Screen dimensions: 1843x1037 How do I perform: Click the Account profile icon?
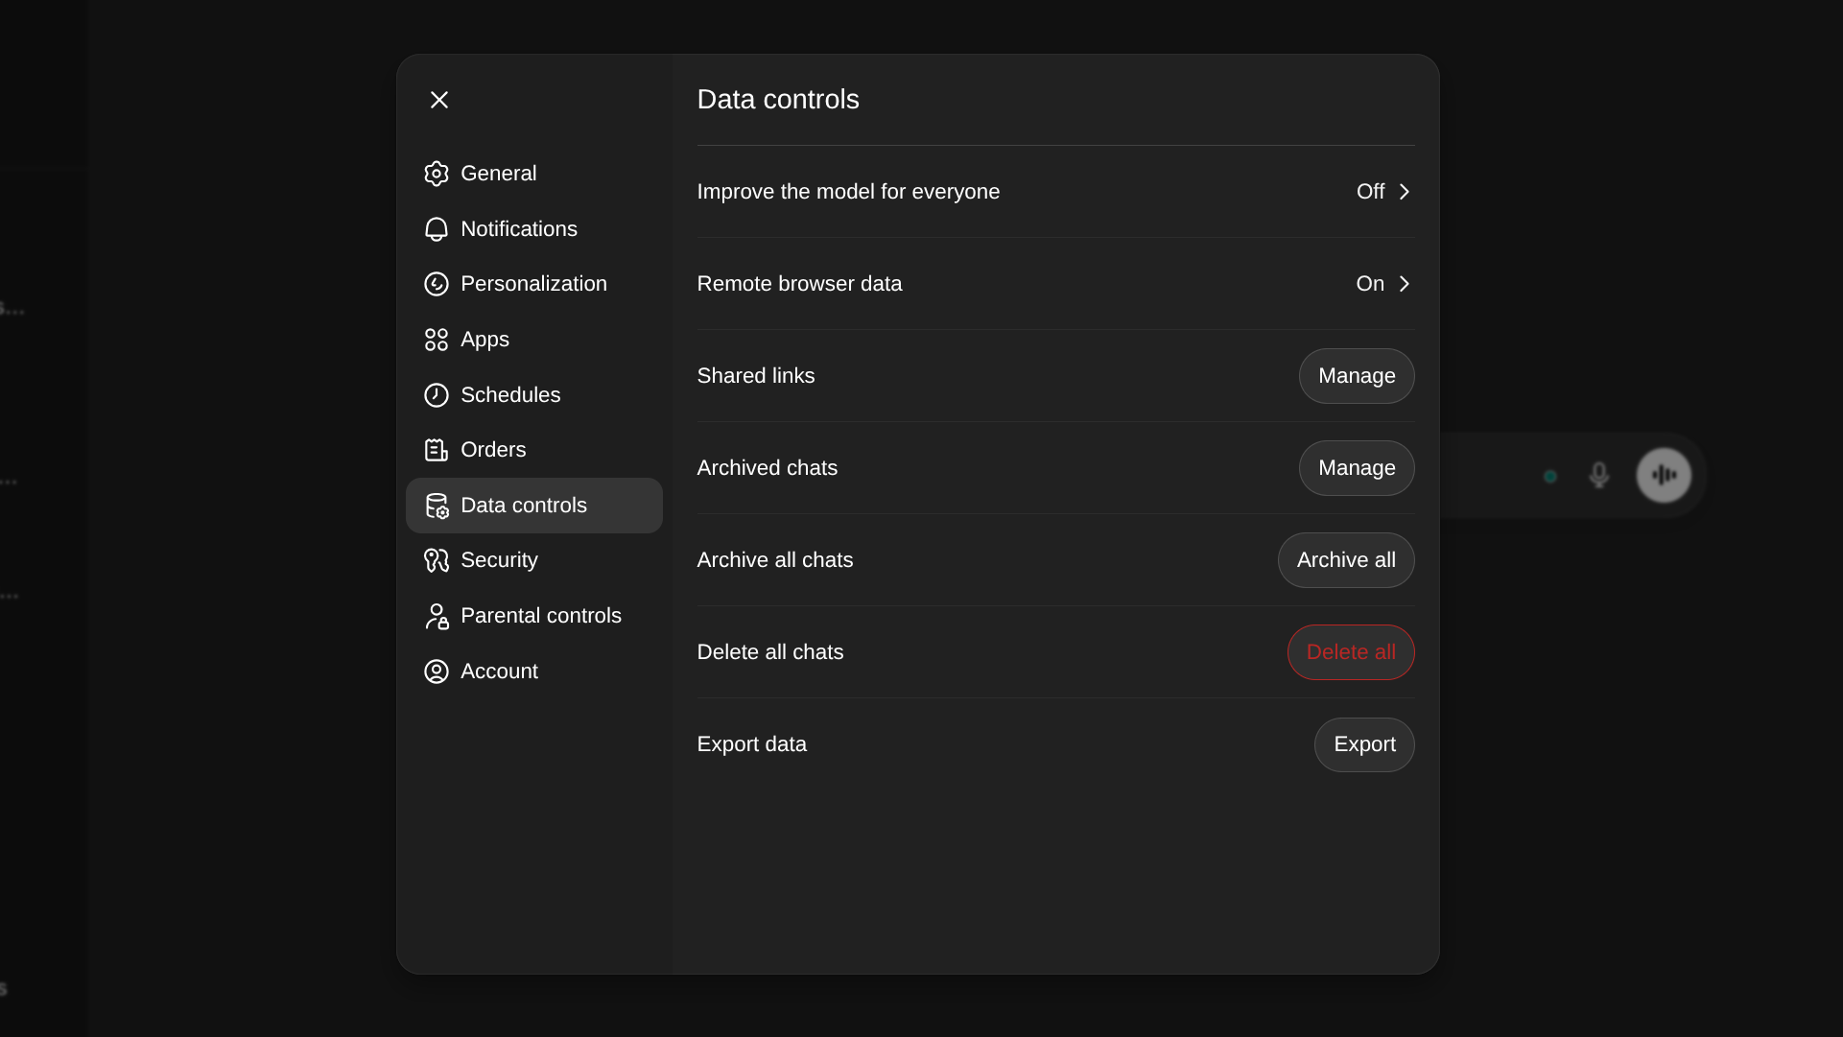[x=437, y=671]
